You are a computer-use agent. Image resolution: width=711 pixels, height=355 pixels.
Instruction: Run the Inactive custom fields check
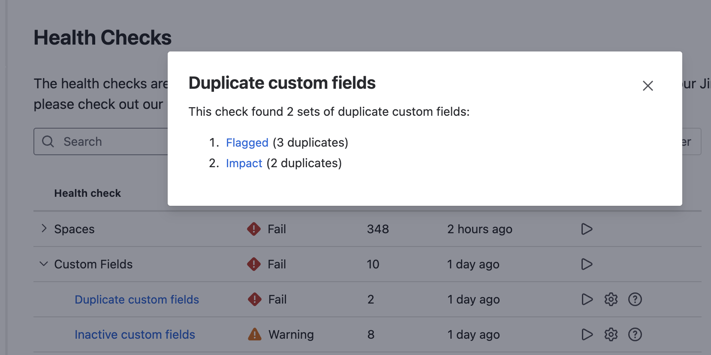point(587,334)
